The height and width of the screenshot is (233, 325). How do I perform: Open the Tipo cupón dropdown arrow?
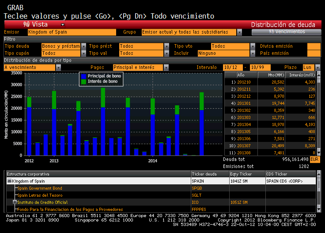point(83,53)
